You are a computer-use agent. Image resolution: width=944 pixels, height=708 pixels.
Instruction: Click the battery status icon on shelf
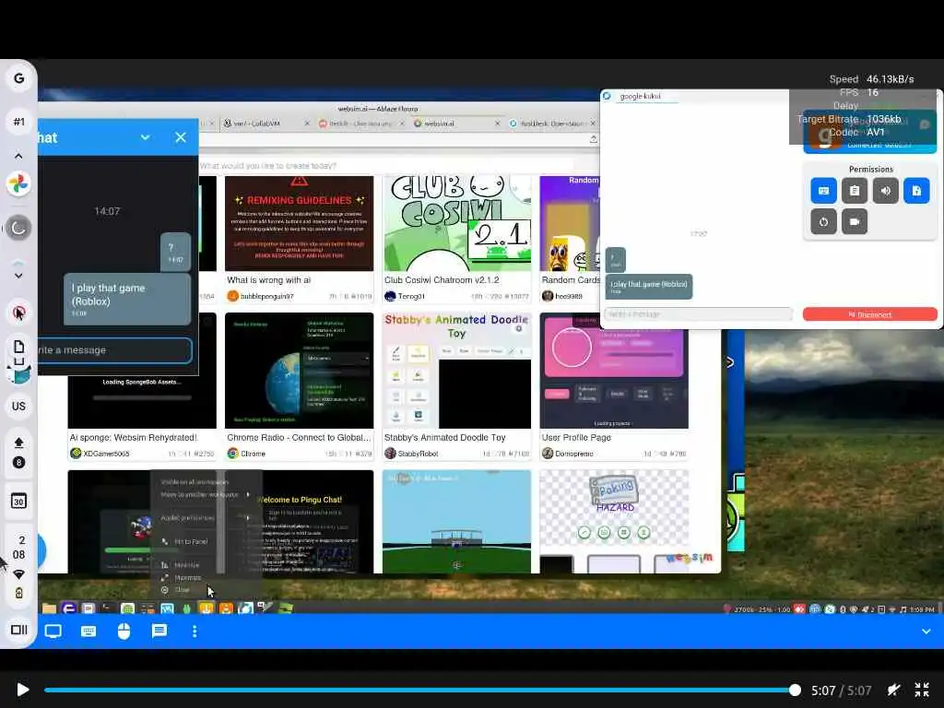(18, 593)
